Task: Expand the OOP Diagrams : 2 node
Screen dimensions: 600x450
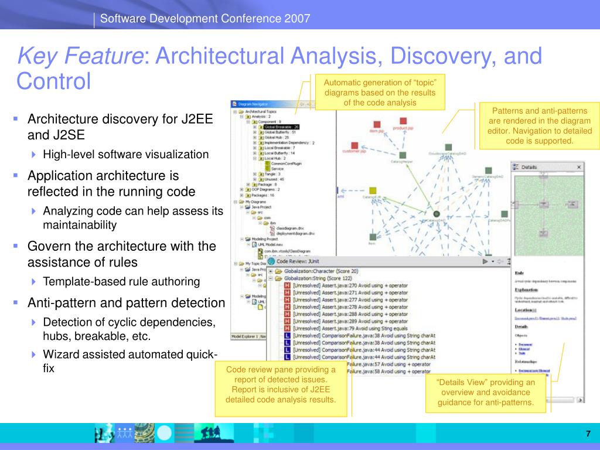Action: pyautogui.click(x=241, y=189)
